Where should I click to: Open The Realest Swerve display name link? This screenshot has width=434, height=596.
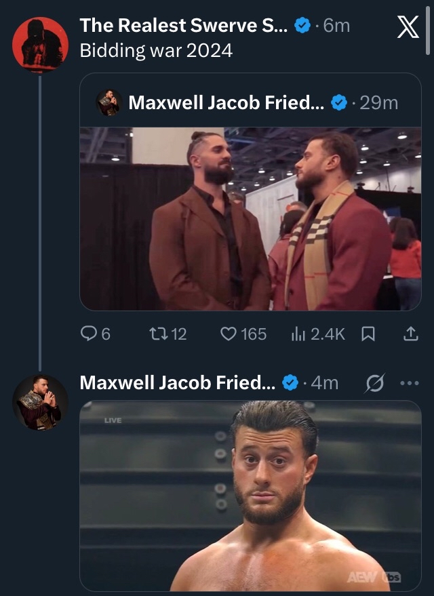click(185, 26)
